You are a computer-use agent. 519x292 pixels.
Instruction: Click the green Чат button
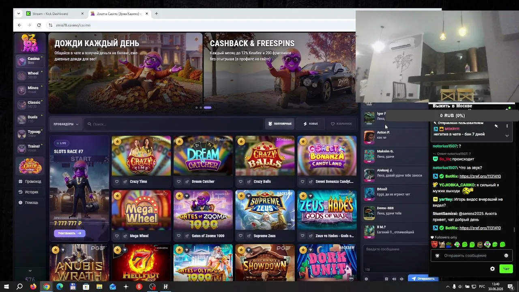point(506,269)
